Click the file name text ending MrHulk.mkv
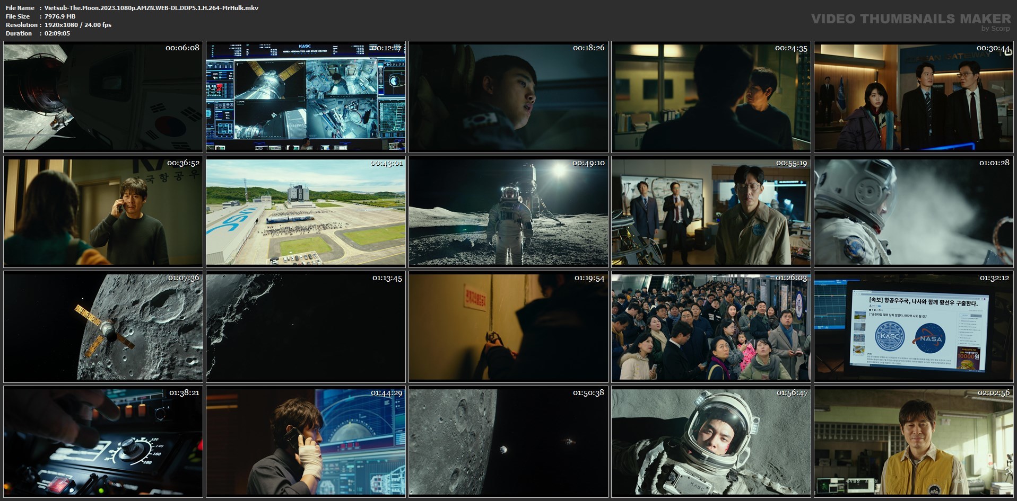The image size is (1017, 501). point(151,8)
